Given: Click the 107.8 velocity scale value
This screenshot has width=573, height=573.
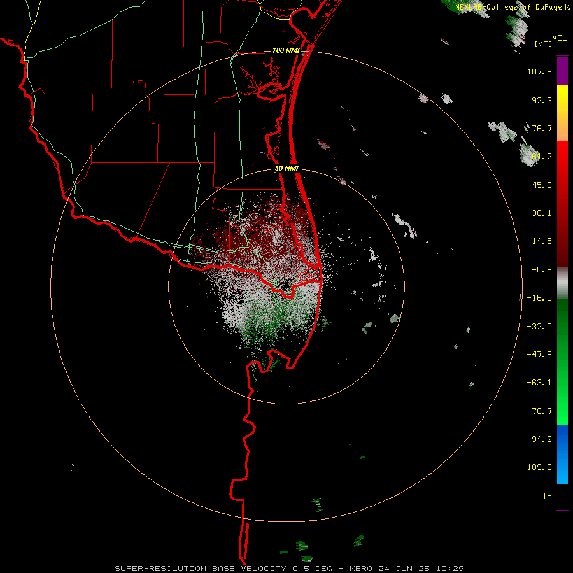Looking at the screenshot, I should pos(539,71).
